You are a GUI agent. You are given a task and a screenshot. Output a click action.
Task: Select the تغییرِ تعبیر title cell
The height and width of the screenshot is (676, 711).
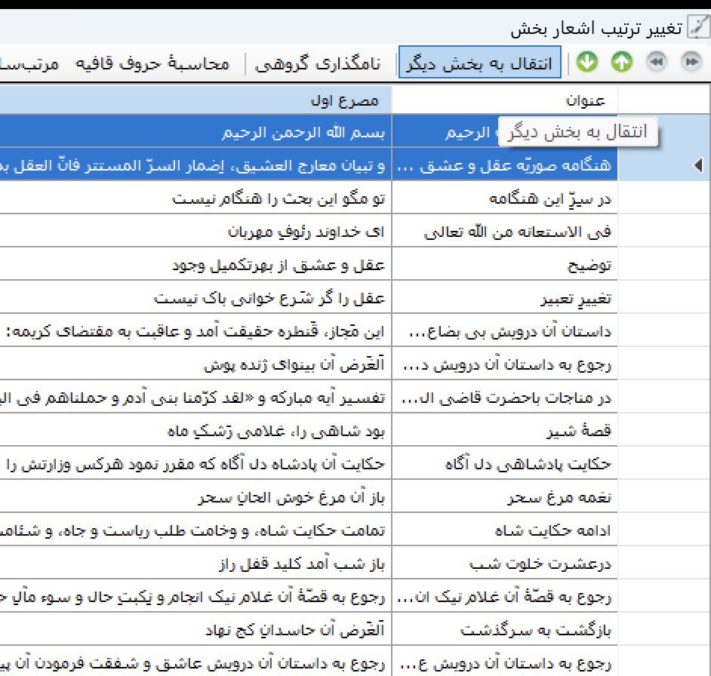pyautogui.click(x=575, y=299)
